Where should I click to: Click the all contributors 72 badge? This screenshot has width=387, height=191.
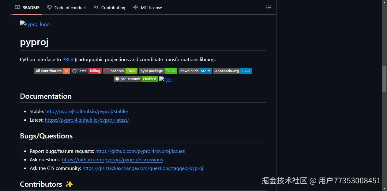pyautogui.click(x=52, y=71)
